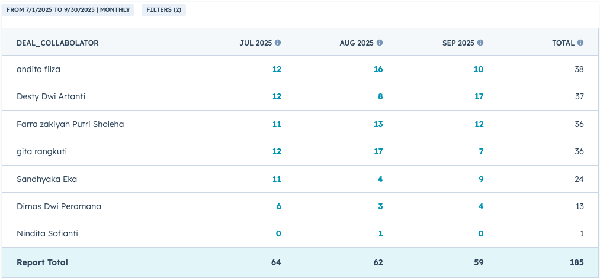Sort by DEAL_COLLABORATOR column header

click(x=57, y=43)
